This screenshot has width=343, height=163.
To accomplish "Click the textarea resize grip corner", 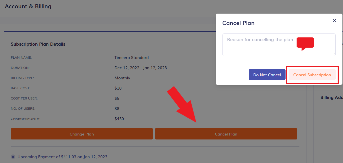I will pyautogui.click(x=334, y=54).
